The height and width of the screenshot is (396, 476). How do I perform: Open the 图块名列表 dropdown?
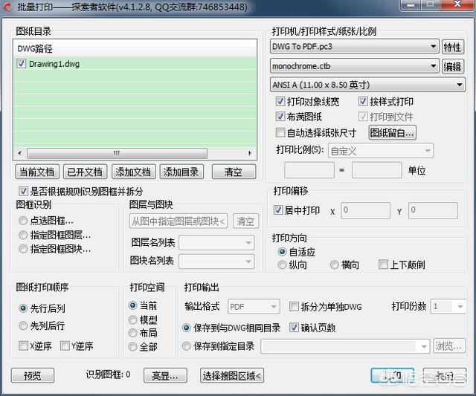[x=216, y=262]
